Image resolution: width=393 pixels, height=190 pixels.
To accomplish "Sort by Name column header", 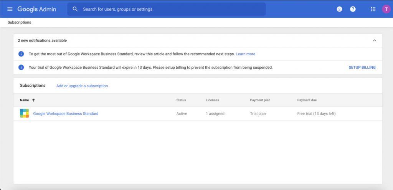I will coord(24,100).
